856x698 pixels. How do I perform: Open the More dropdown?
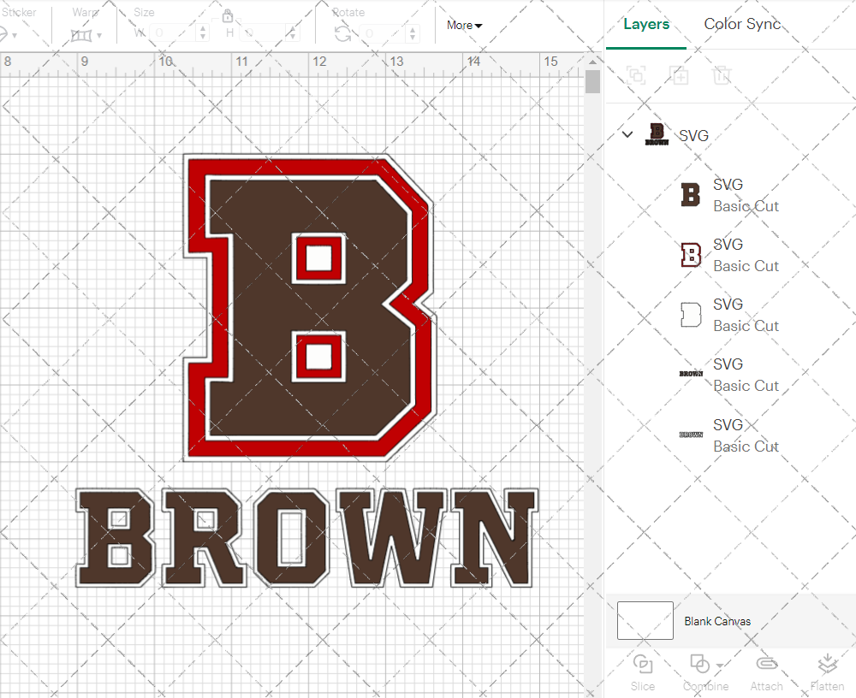pos(463,25)
